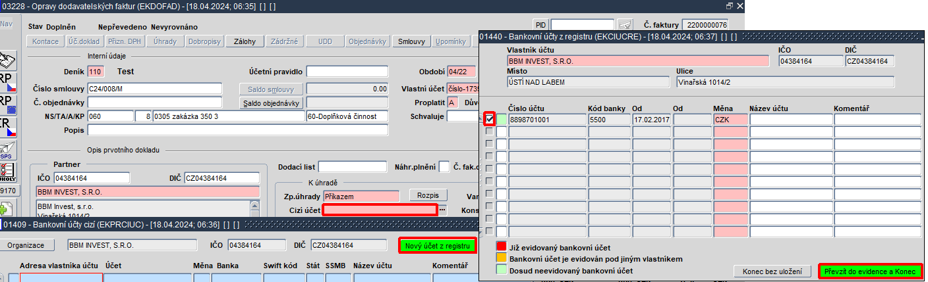Open lookup ellipsis next to Cizí účet

click(443, 210)
